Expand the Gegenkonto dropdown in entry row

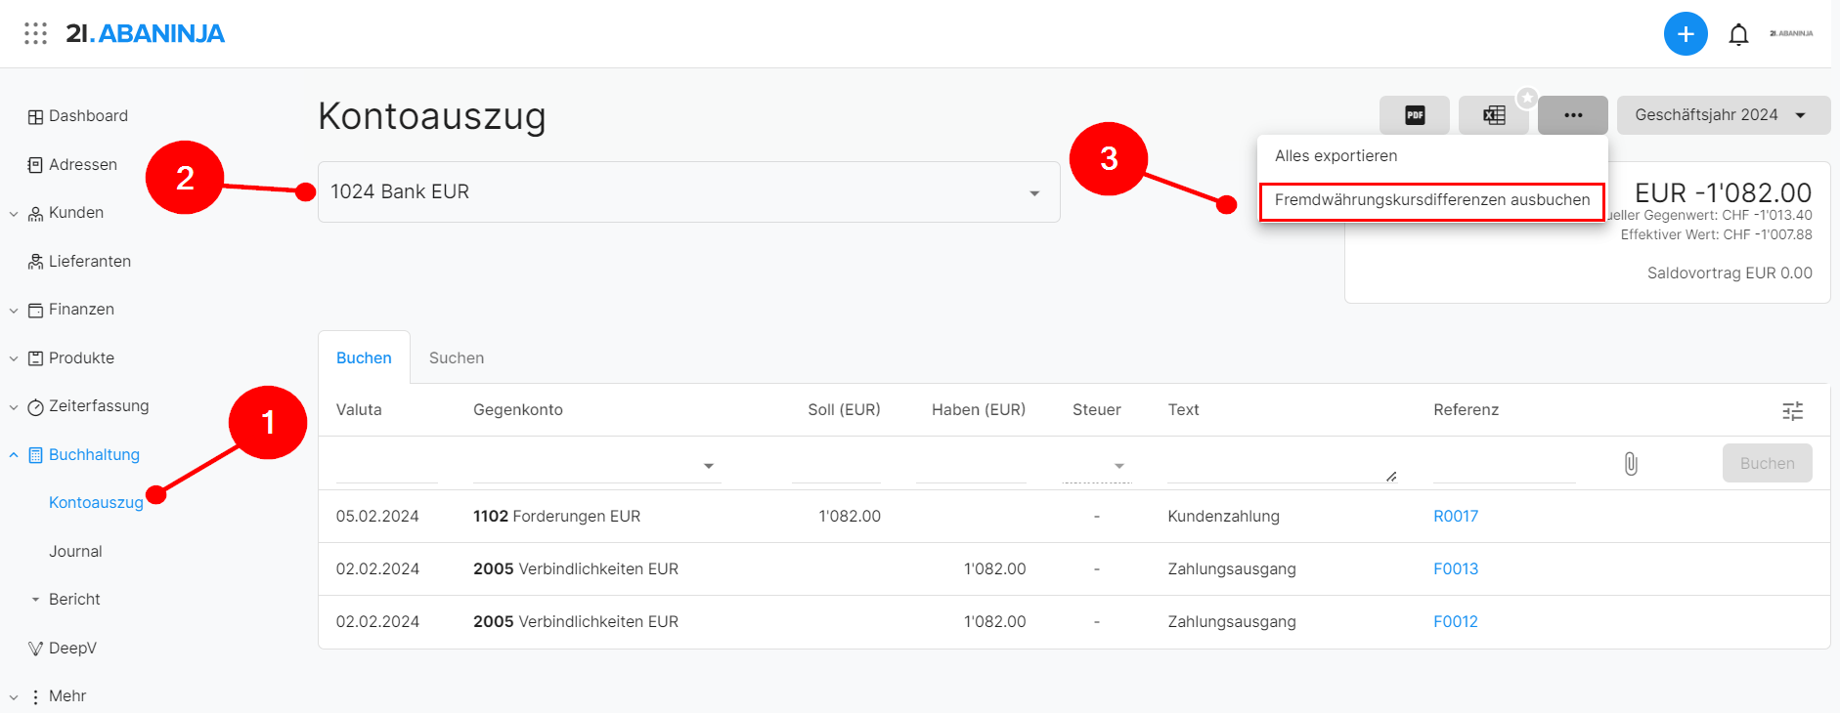pos(708,466)
